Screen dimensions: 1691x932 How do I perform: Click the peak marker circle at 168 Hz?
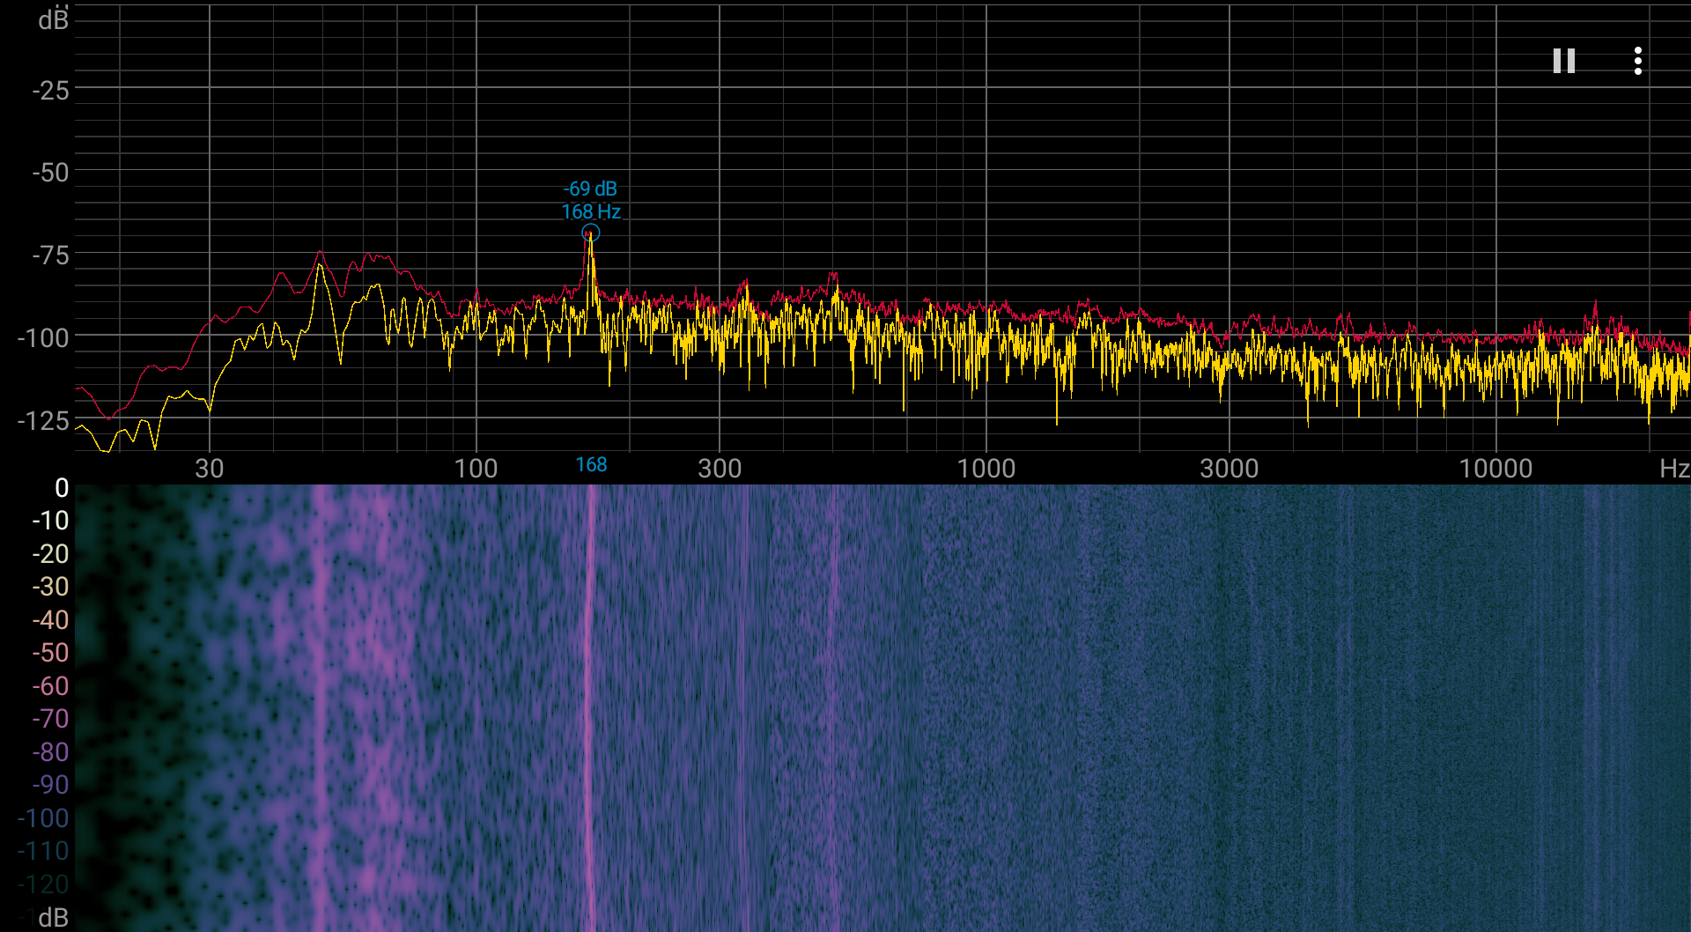pyautogui.click(x=591, y=233)
